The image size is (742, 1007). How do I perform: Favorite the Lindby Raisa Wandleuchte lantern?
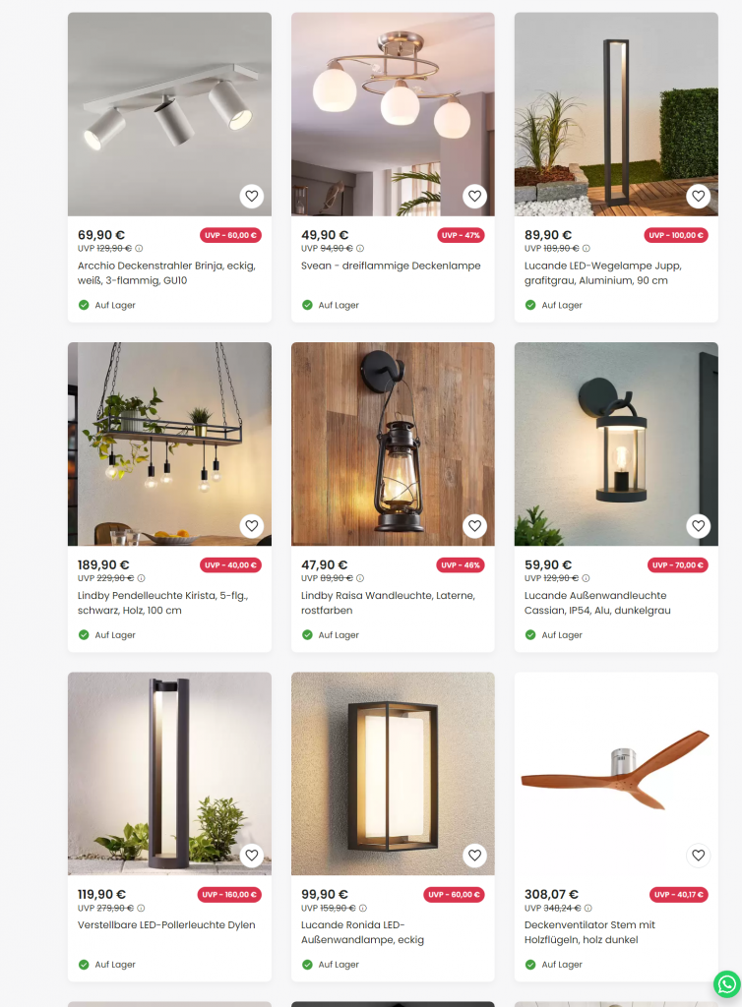(474, 526)
